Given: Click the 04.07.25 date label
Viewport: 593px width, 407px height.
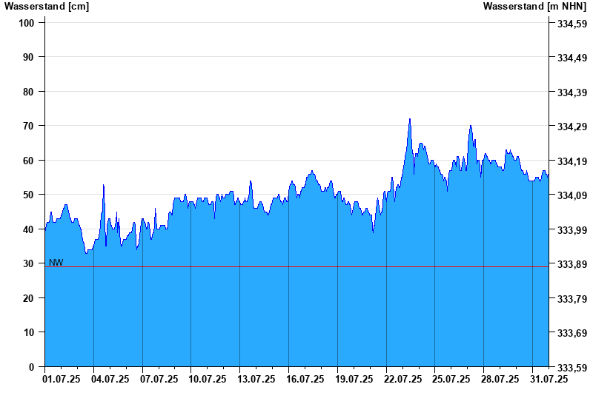Looking at the screenshot, I should (x=110, y=379).
